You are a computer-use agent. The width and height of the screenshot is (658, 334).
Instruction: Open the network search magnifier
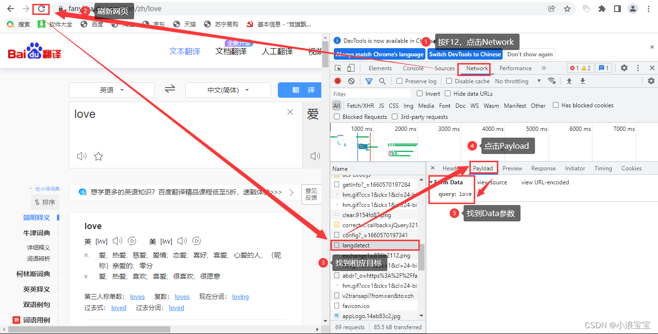382,81
